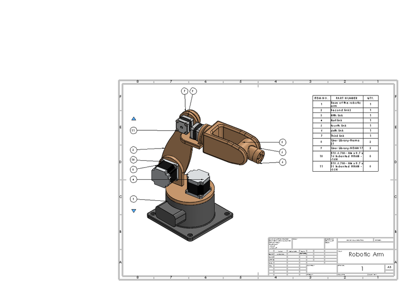The height and width of the screenshot is (301, 412).
Task: Select the QTY column header in the BOM
Action: coord(370,97)
